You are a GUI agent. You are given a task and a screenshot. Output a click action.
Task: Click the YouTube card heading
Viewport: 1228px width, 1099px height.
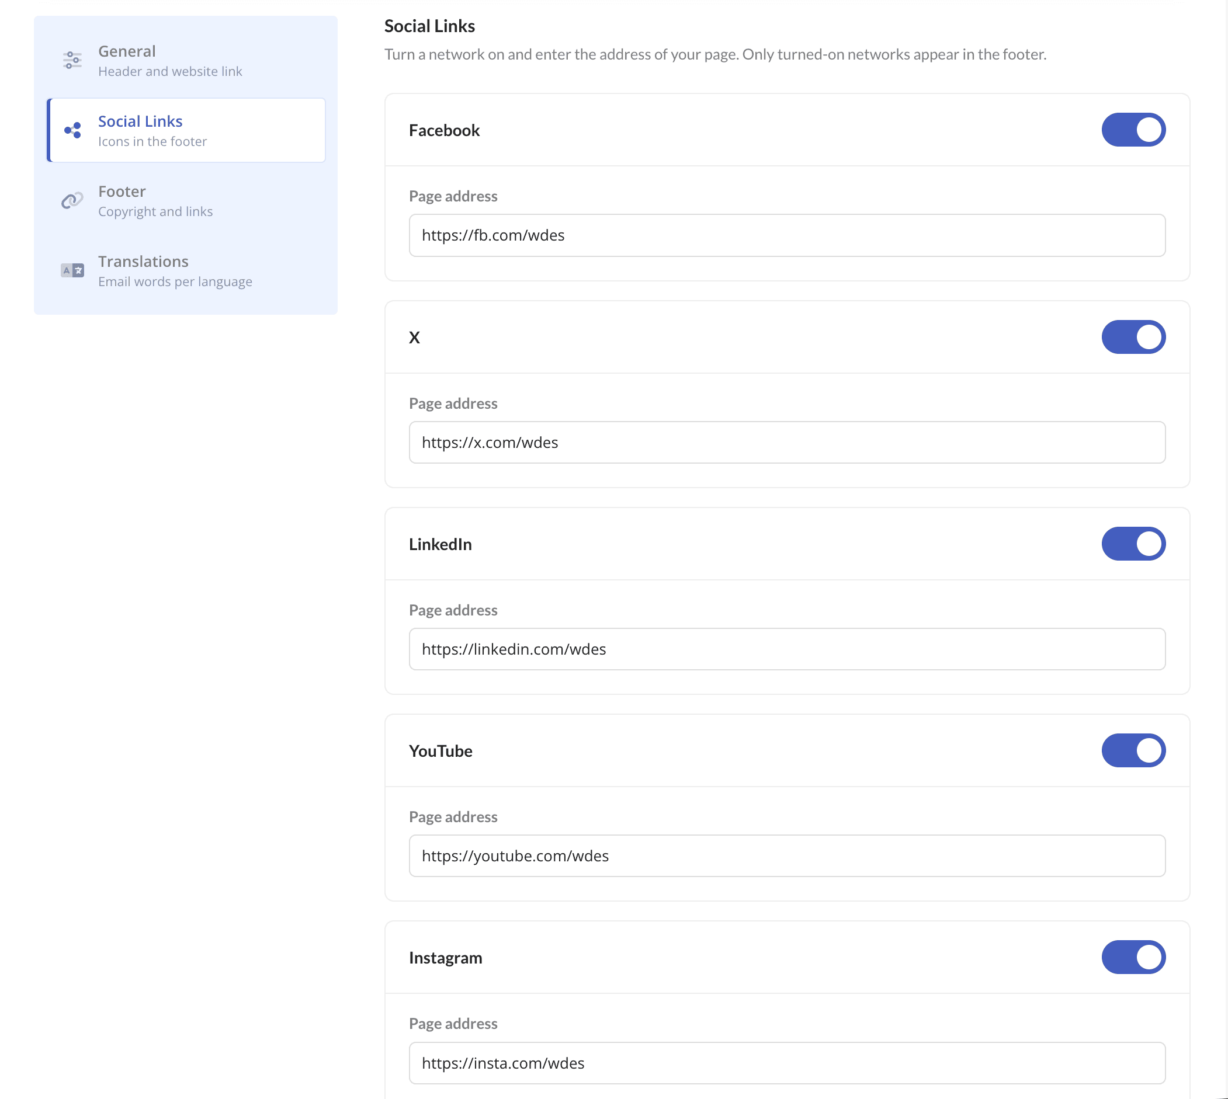(x=441, y=751)
